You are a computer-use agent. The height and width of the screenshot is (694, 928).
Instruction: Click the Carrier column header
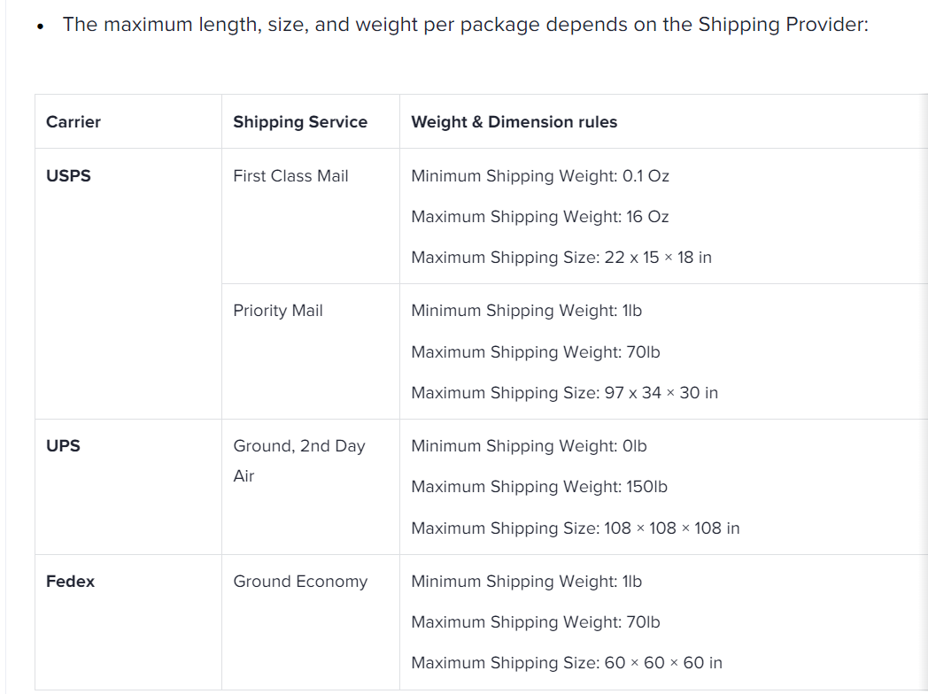(73, 122)
